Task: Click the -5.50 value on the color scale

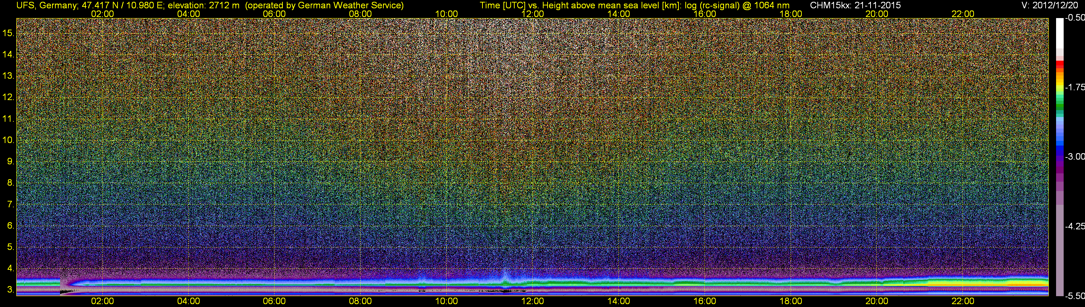Action: click(x=1075, y=296)
